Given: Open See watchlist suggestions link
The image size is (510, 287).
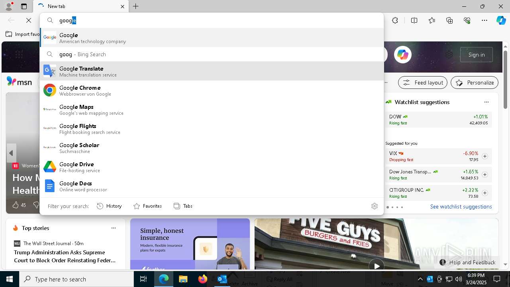Looking at the screenshot, I should pos(461,206).
